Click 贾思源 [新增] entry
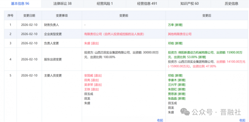The width and height of the screenshot is (249, 122). 176,94
